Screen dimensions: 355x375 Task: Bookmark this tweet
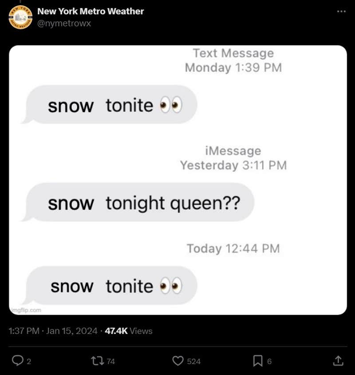point(258,361)
